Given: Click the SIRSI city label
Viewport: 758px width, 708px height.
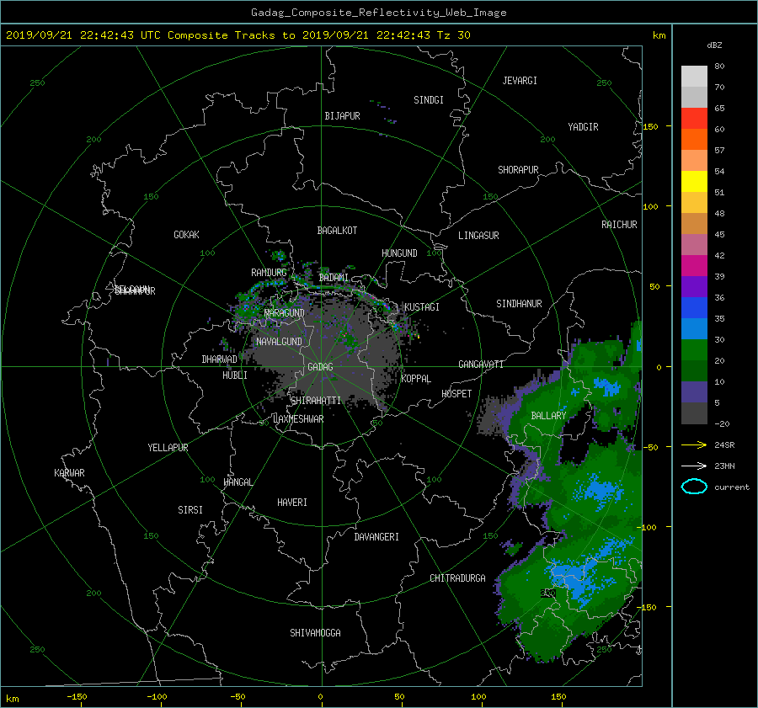Looking at the screenshot, I should 190,510.
